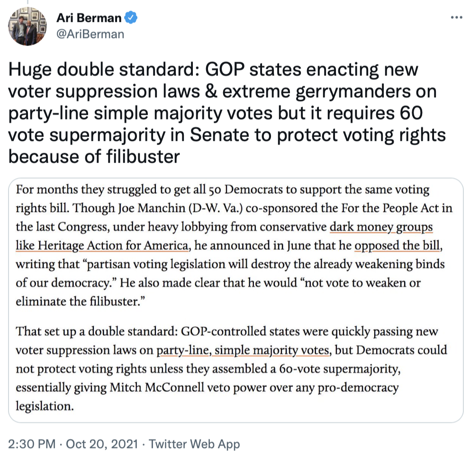Click "because of filibuster" in tweet text
This screenshot has height=456, width=470.
pos(94,156)
